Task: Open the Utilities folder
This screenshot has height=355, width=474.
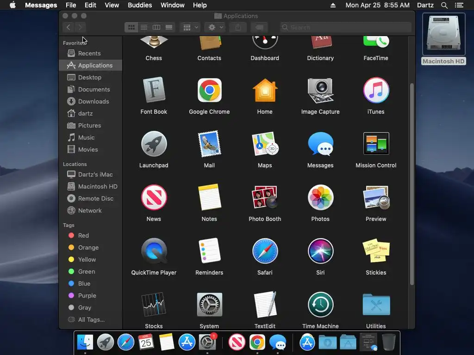Action: (x=376, y=304)
